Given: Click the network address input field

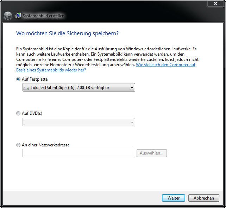Looking at the screenshot, I should click(79, 153).
